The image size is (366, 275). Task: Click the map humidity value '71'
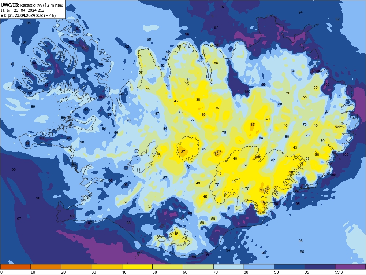click(188, 79)
